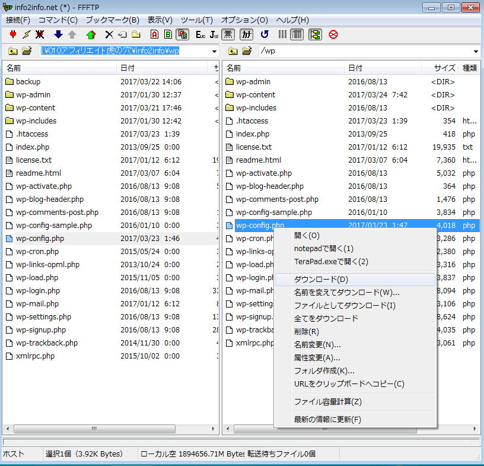This screenshot has width=484, height=466.
Task: Open remote change-folder icon
Action: (247, 51)
